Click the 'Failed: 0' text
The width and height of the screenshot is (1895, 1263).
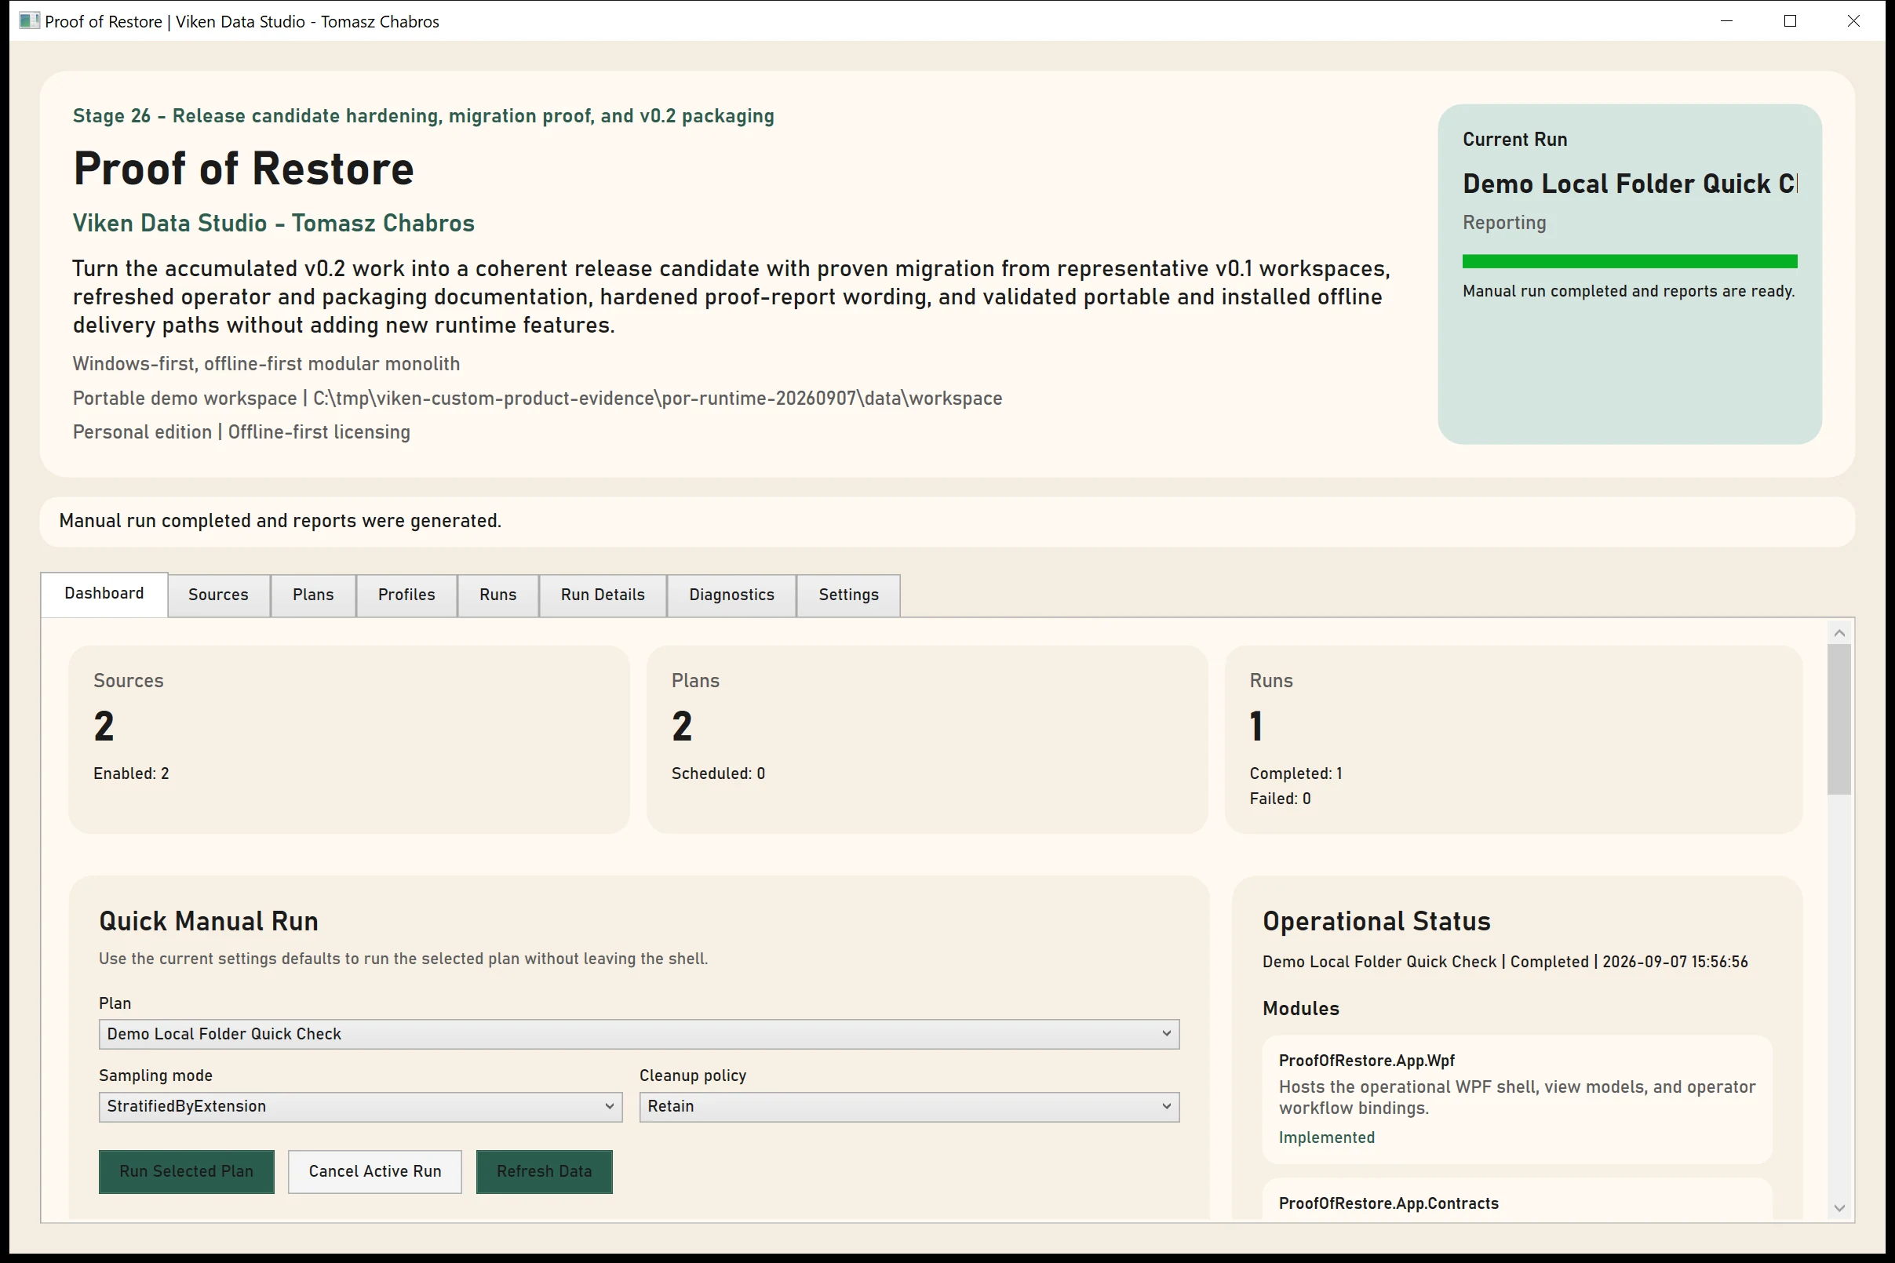coord(1281,799)
